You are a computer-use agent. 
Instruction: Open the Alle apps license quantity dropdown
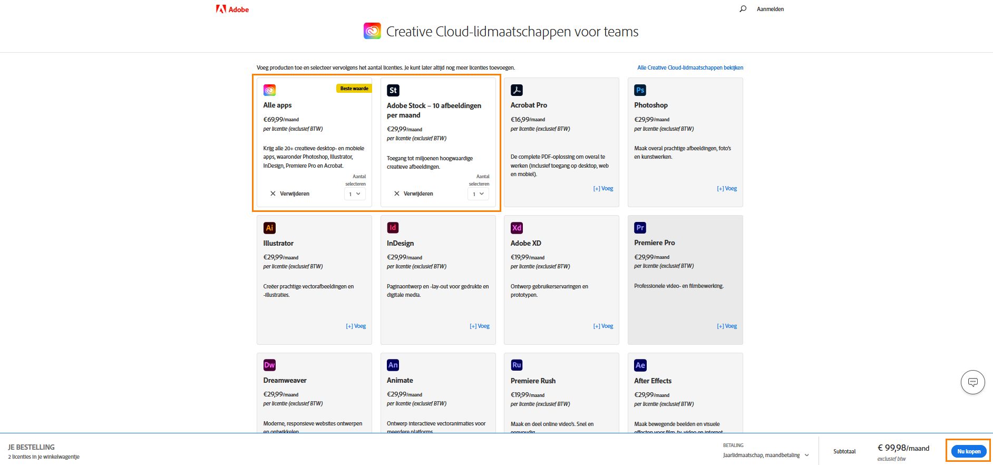coord(355,194)
